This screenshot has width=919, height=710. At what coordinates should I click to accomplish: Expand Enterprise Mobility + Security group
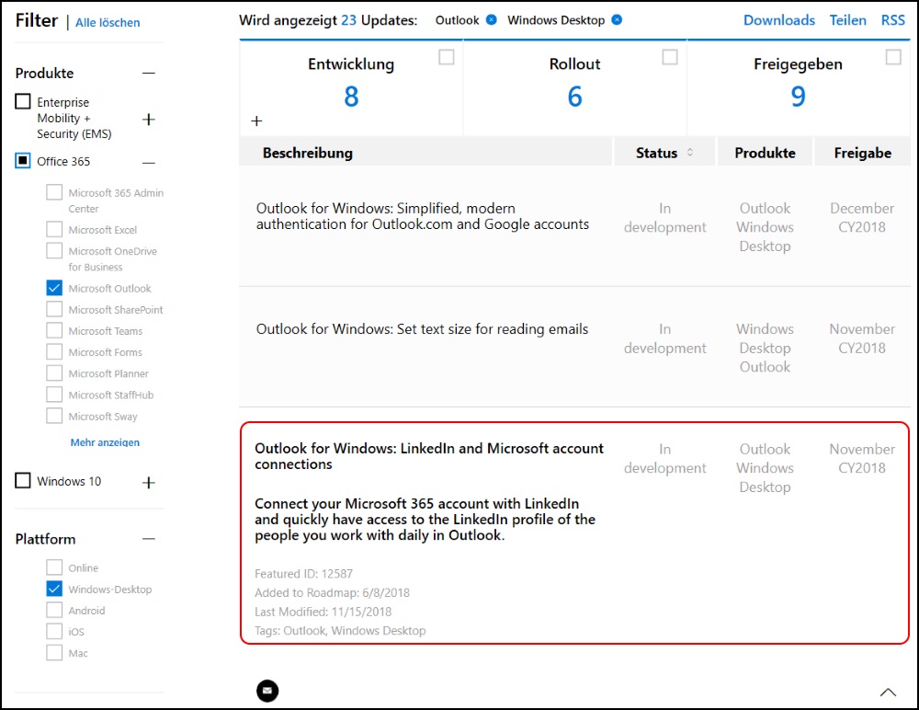point(149,120)
